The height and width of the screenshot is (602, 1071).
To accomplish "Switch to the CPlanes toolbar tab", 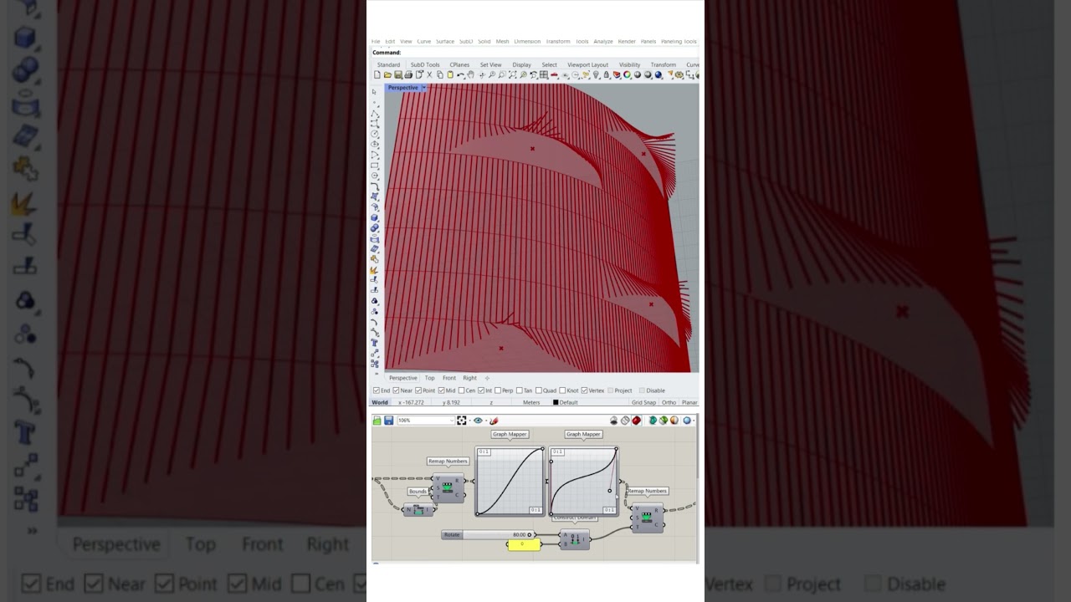I will pos(459,64).
